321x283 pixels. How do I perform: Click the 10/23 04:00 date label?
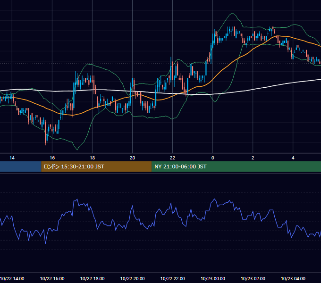point(293,278)
